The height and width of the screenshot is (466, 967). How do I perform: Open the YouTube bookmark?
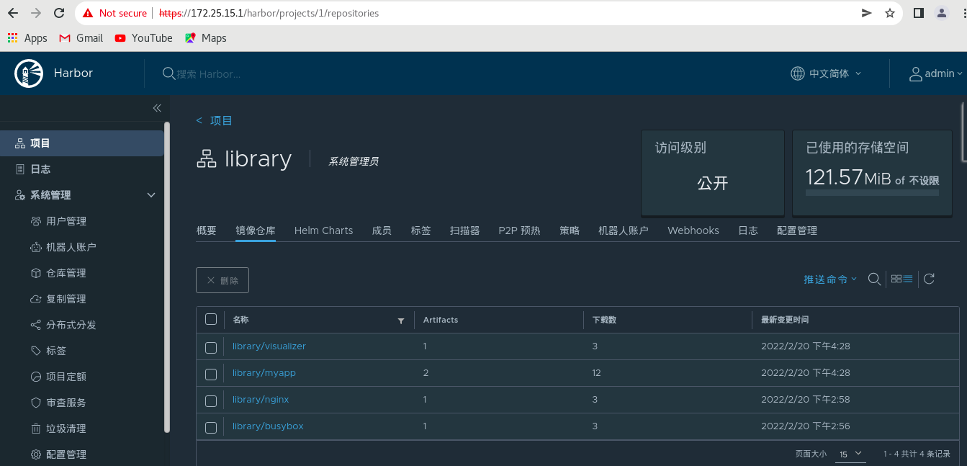[143, 38]
